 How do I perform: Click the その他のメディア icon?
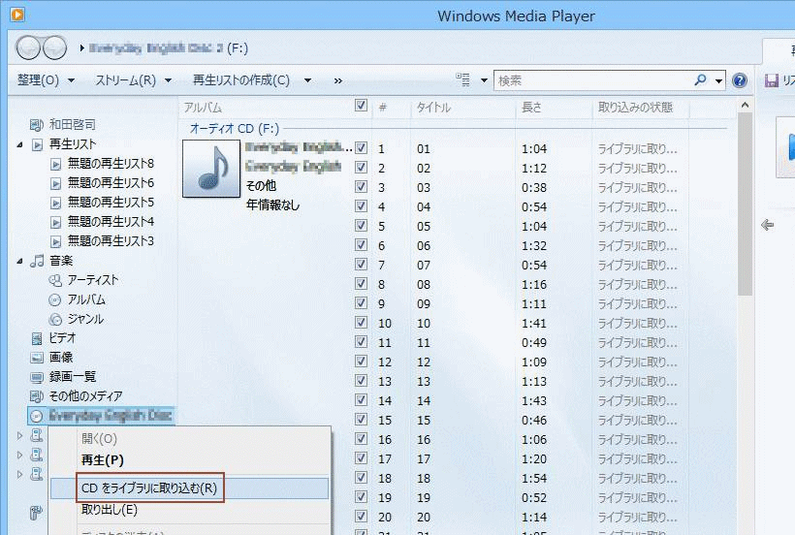(x=37, y=396)
